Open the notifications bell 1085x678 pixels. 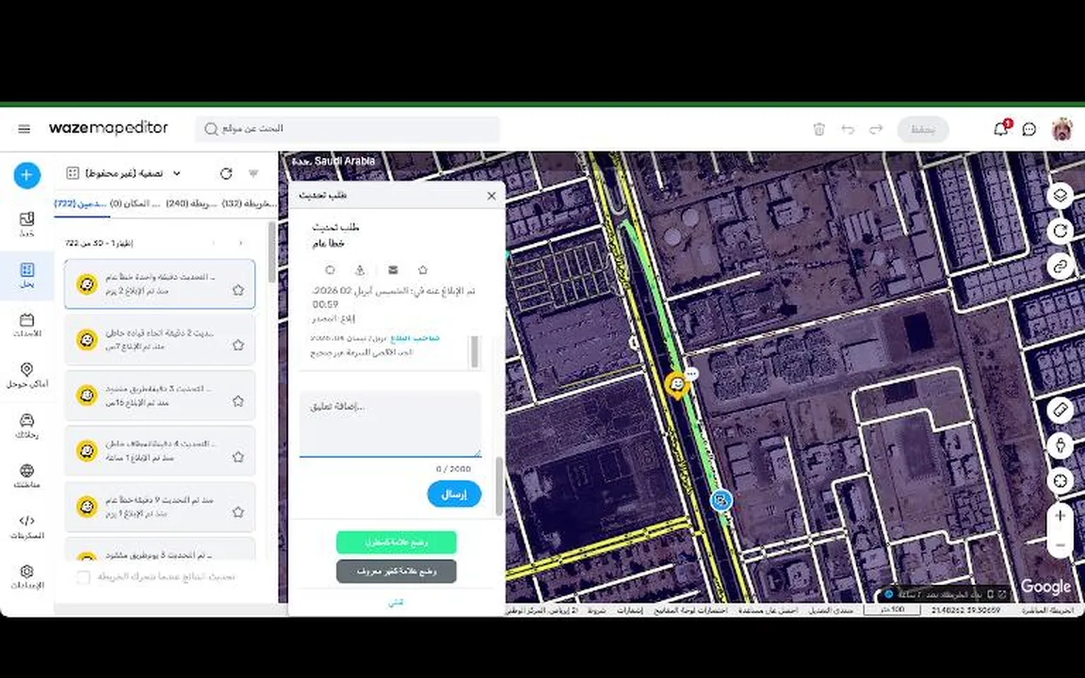[x=1000, y=129]
